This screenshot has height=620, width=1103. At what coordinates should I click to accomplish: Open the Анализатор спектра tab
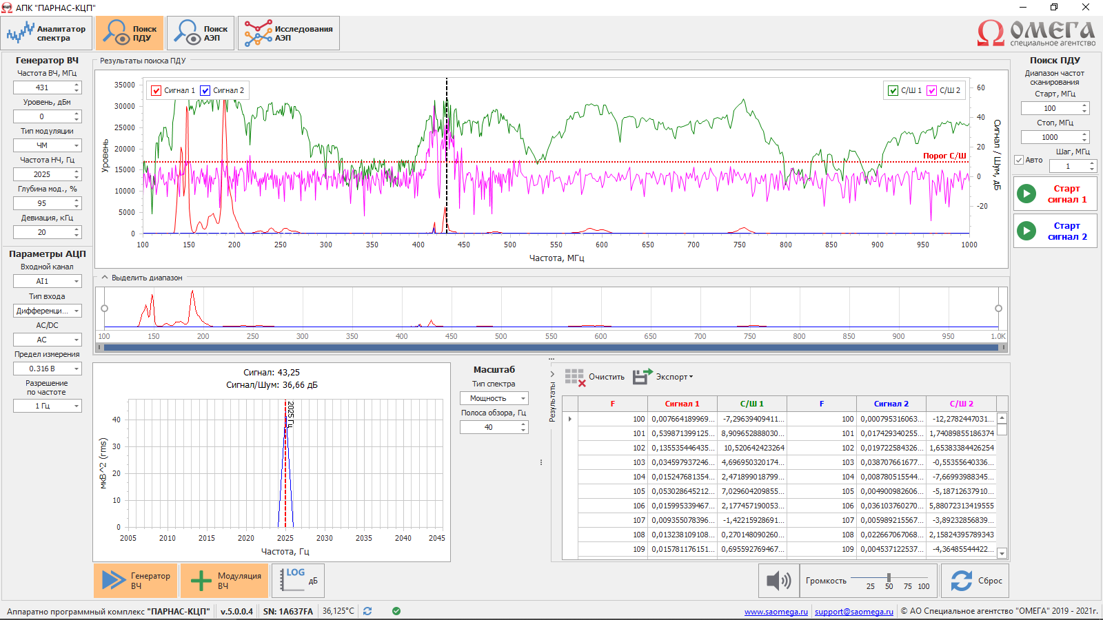click(x=48, y=33)
